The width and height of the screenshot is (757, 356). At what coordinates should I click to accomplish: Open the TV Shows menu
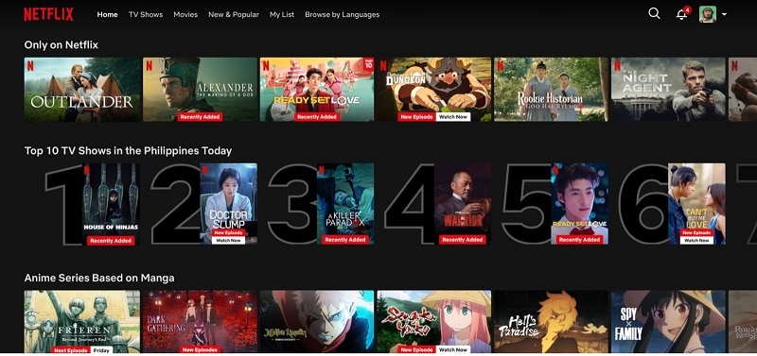pos(146,14)
